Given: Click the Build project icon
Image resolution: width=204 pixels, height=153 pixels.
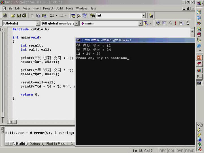Looking at the screenshot, I should tap(164, 23).
